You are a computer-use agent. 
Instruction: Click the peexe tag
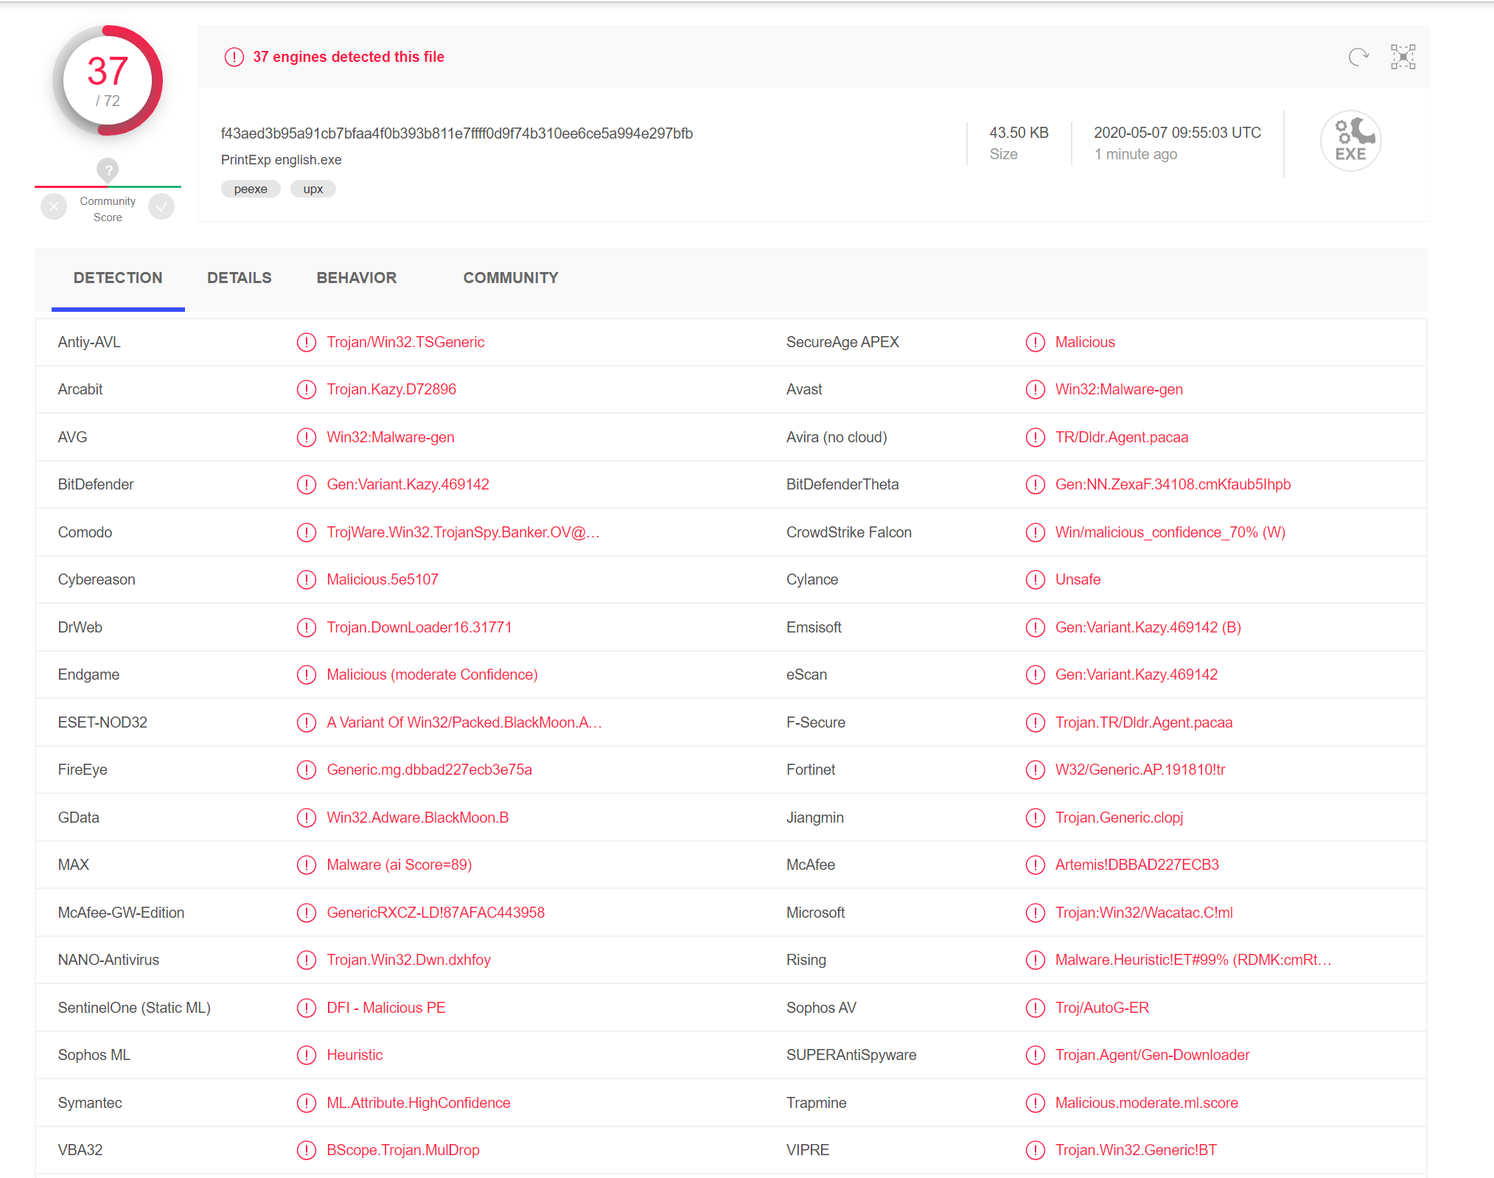pyautogui.click(x=251, y=189)
